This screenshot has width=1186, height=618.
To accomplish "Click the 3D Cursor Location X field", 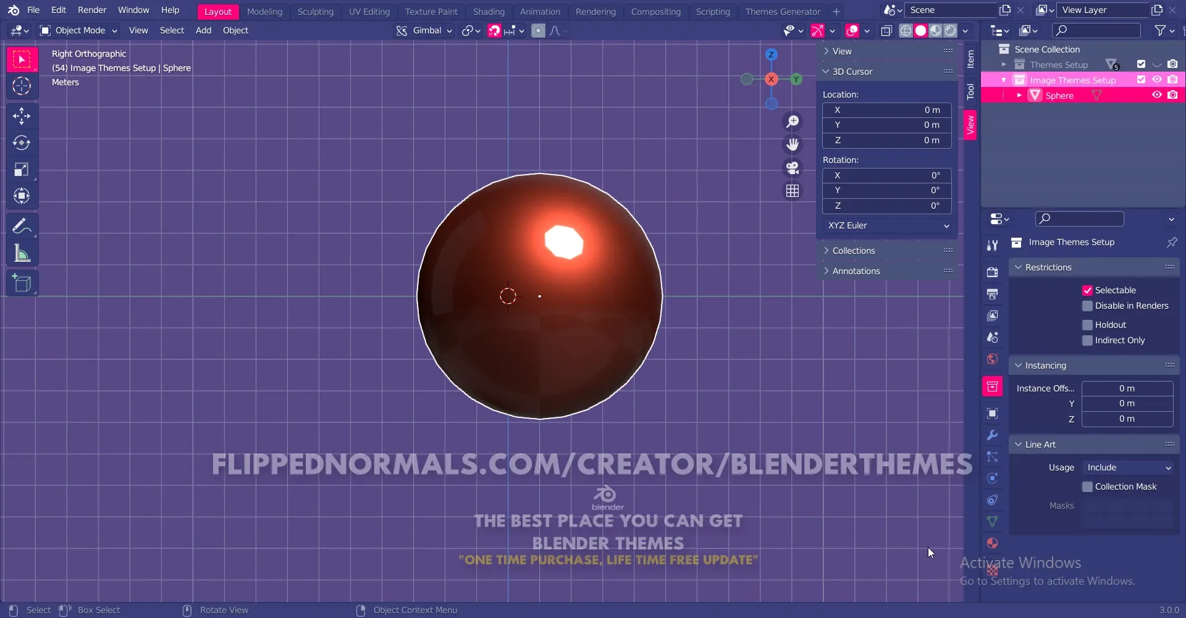I will [x=887, y=110].
